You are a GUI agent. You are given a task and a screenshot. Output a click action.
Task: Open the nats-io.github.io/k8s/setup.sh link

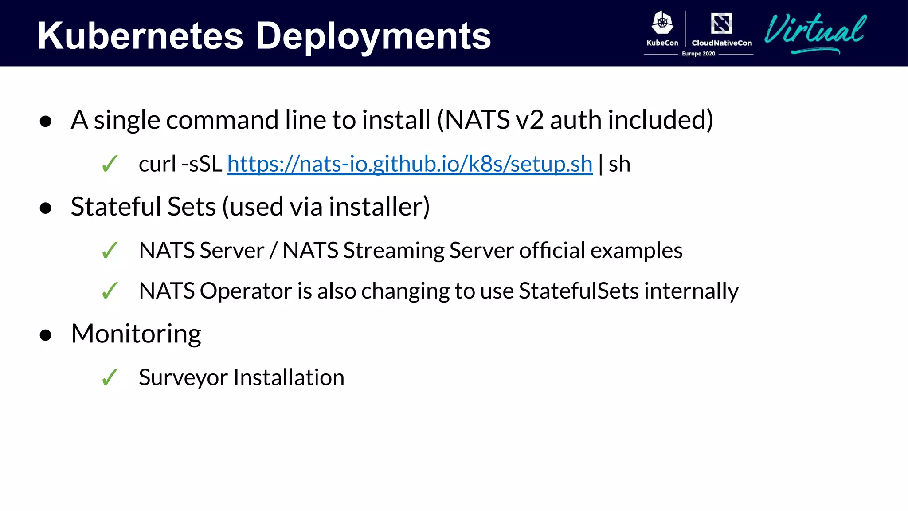pos(410,164)
